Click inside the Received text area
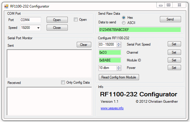Image resolution: width=190 pixels, height=122 pixels. (x=49, y=101)
